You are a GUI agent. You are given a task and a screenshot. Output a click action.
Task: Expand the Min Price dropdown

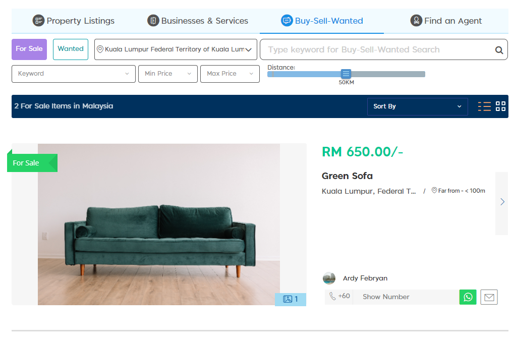coord(168,74)
